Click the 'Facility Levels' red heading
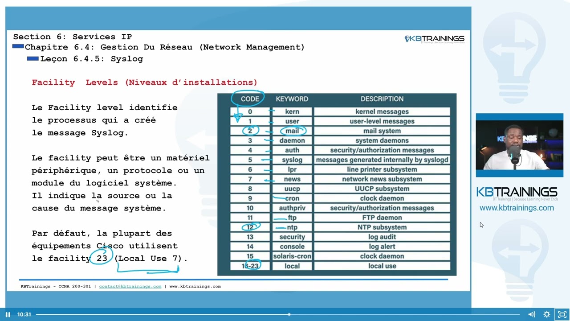 click(x=144, y=82)
